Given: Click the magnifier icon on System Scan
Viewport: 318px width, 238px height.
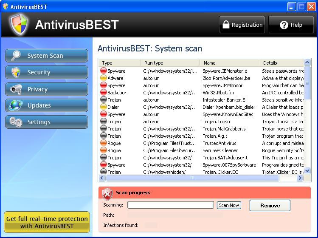Looking at the screenshot, I should pyautogui.click(x=16, y=56).
